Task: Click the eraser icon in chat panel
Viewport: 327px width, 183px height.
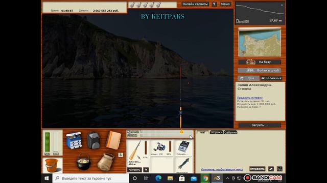Action: 271,169
